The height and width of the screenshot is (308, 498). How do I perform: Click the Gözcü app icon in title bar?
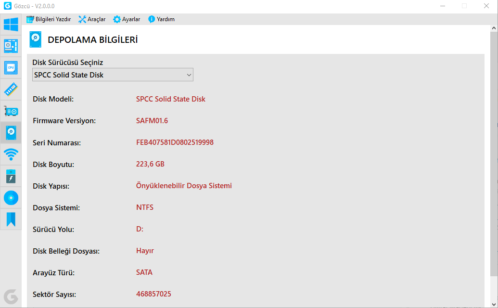pos(7,6)
